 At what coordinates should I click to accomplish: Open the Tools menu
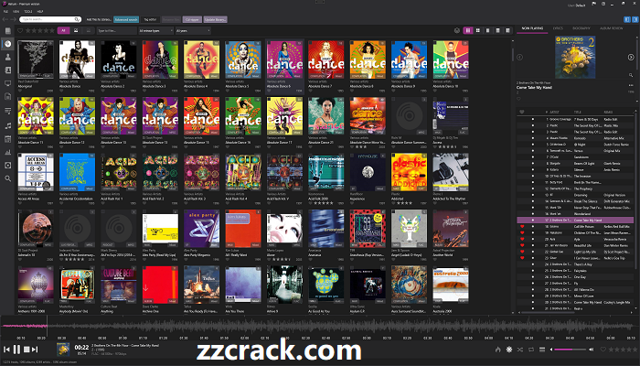(x=27, y=11)
